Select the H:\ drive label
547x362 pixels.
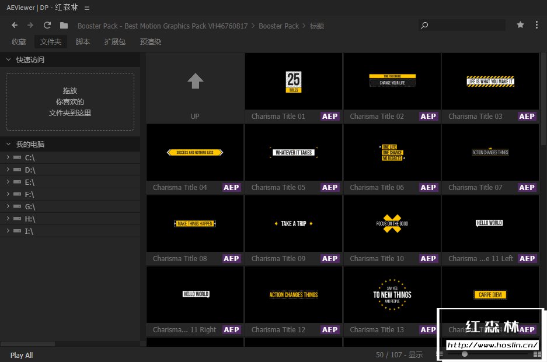click(30, 219)
